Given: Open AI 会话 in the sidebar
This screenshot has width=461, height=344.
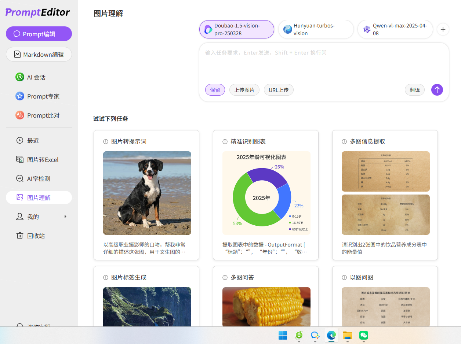Looking at the screenshot, I should (36, 77).
